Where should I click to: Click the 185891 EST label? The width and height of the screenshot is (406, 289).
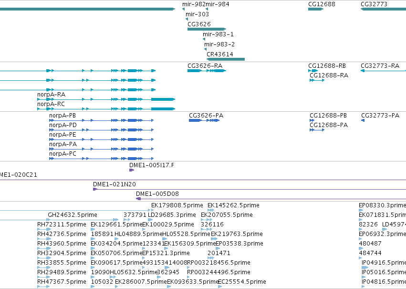(x=102, y=235)
